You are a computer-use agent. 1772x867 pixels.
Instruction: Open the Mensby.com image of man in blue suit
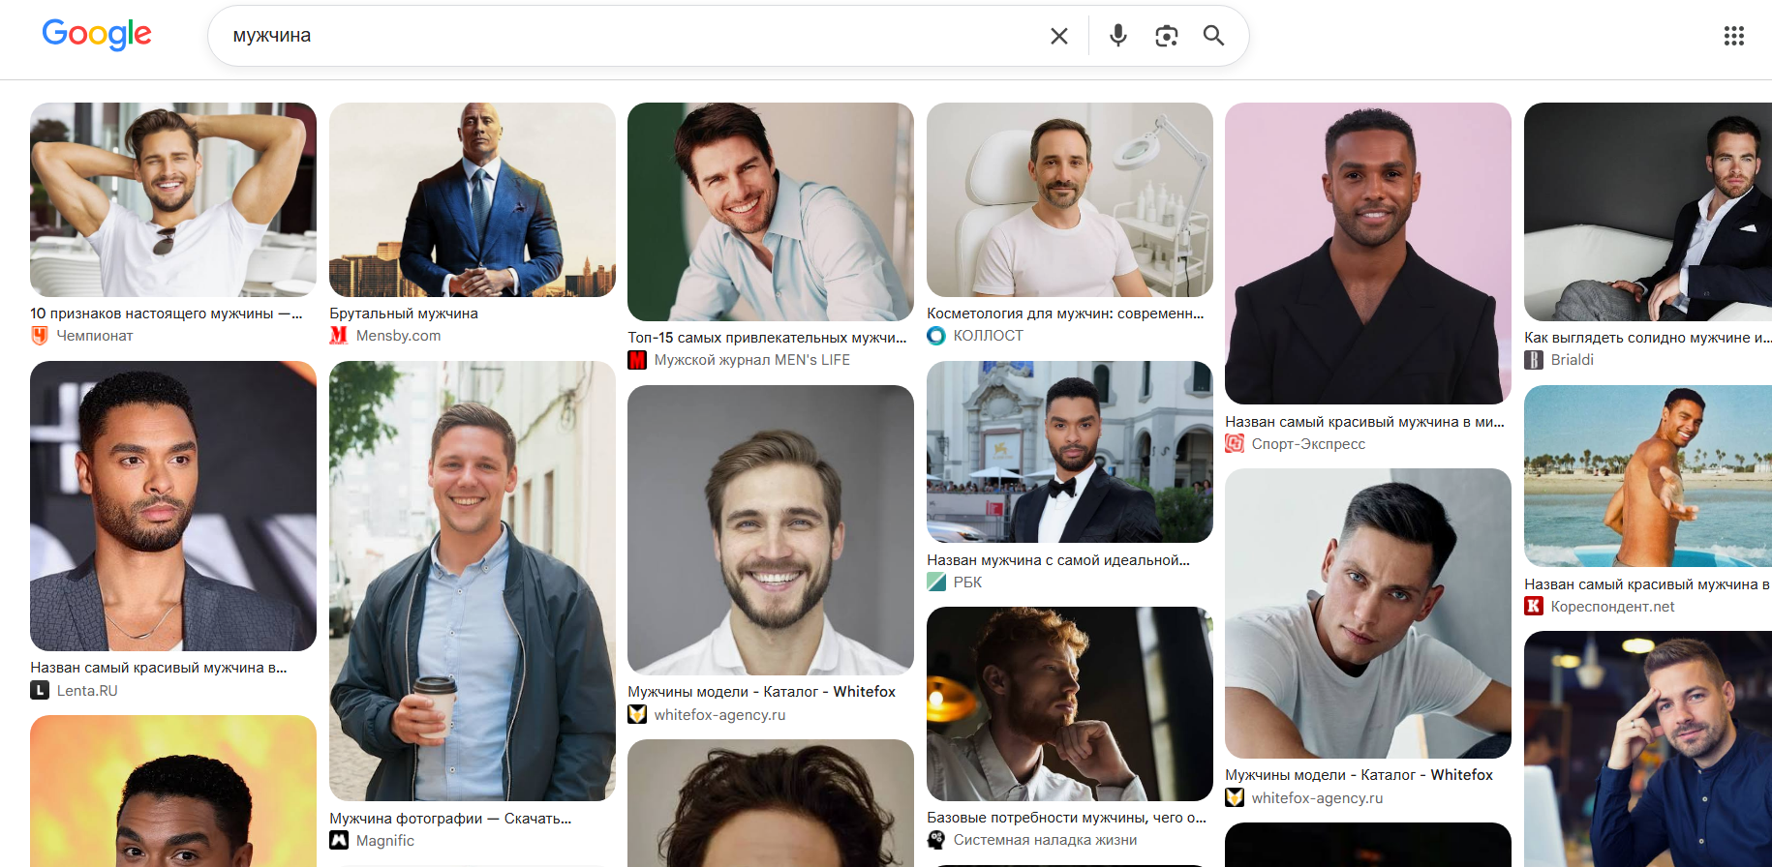click(x=473, y=199)
